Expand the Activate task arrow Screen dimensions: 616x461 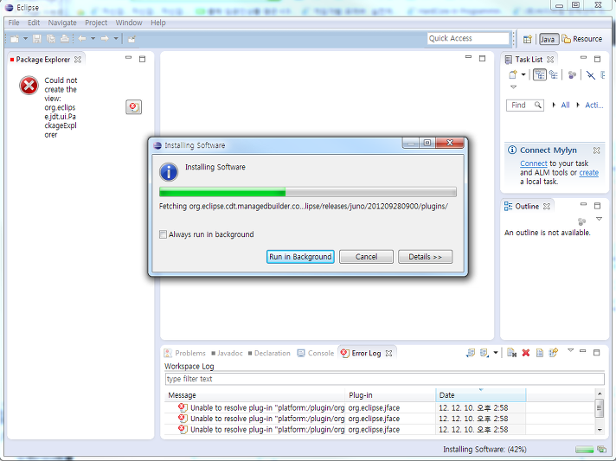tap(578, 105)
